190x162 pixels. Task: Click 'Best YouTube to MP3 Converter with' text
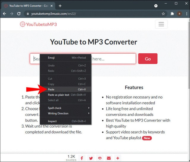coord(138,120)
